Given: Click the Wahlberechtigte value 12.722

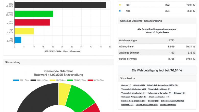Looking at the screenshot, I should coord(171,41).
